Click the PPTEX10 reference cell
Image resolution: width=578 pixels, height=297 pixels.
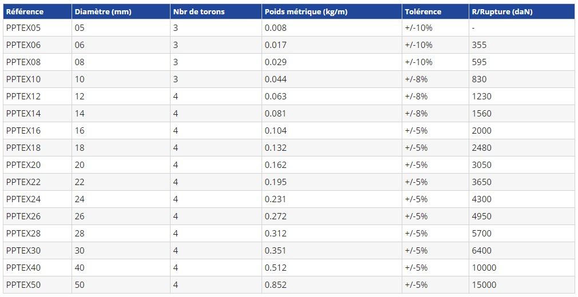(23, 79)
